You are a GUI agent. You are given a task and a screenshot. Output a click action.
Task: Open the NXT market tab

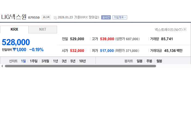point(43,30)
